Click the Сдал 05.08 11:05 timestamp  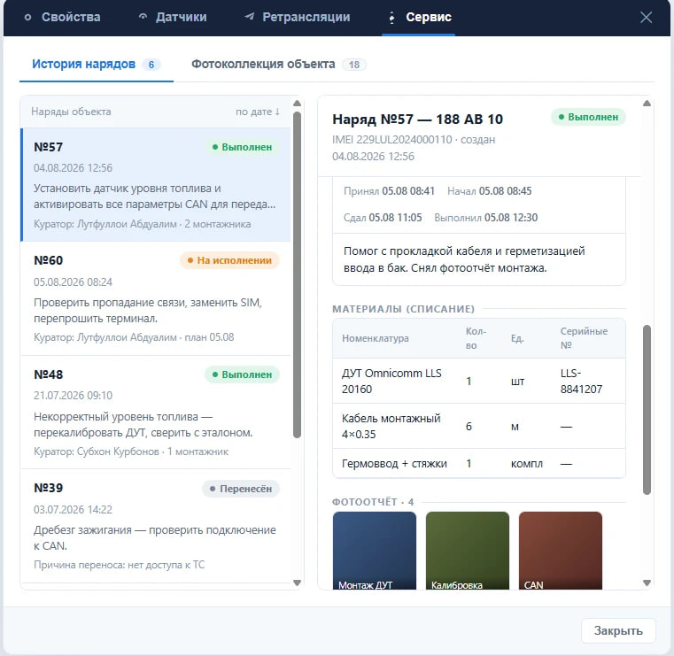[x=383, y=218]
